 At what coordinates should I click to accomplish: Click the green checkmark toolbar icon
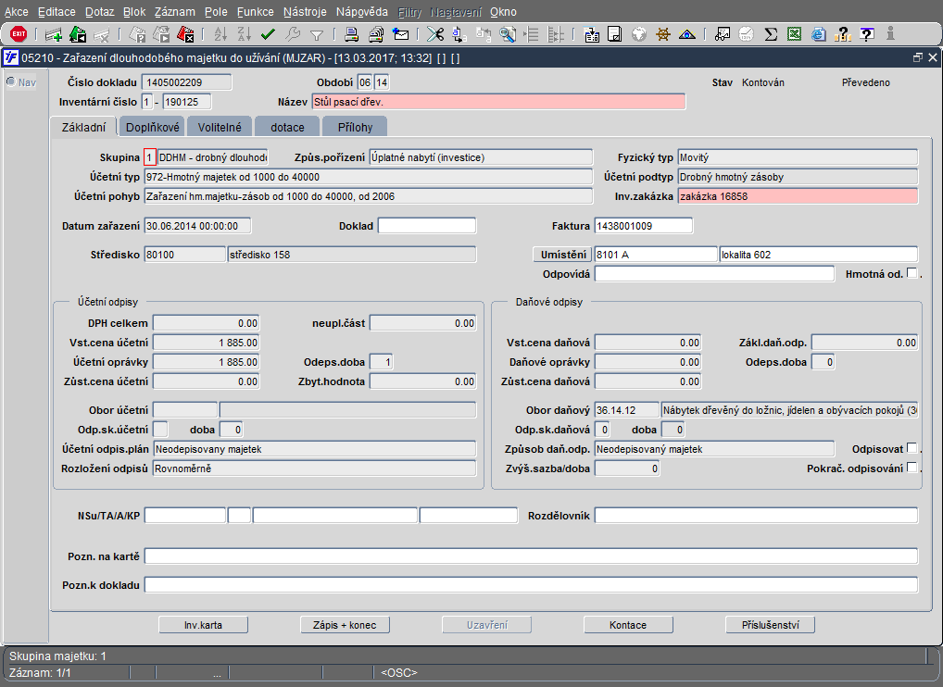point(269,35)
